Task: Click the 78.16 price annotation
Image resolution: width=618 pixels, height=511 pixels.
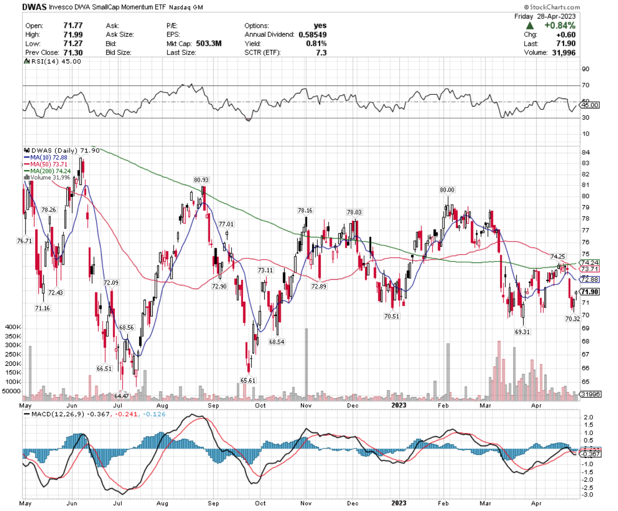Action: tap(305, 211)
